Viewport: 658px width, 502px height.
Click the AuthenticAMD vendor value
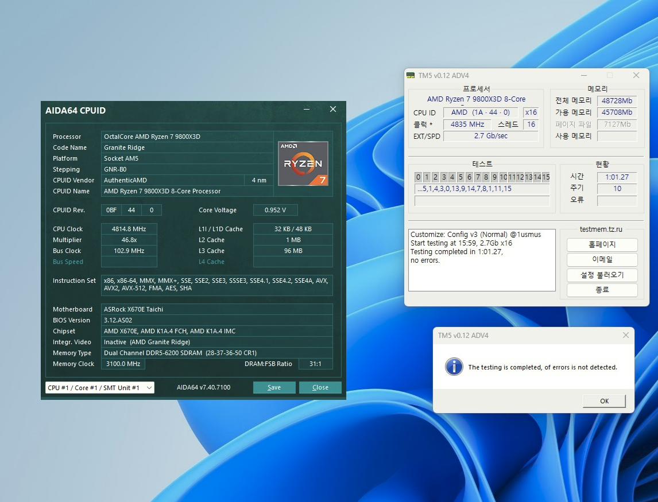[172, 180]
